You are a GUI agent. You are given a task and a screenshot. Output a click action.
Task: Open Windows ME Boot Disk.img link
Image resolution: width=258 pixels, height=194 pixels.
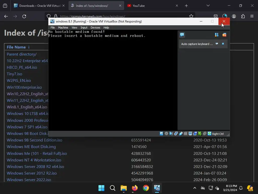click(x=31, y=147)
